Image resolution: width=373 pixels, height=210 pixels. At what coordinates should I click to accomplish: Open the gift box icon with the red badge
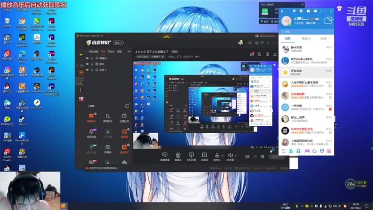coord(252,54)
